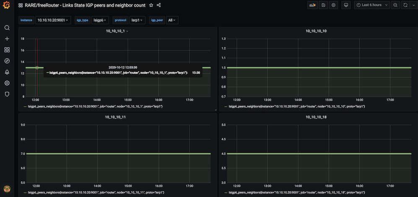Open the Alerting bell icon
Image resolution: width=418 pixels, height=197 pixels.
pyautogui.click(x=7, y=72)
